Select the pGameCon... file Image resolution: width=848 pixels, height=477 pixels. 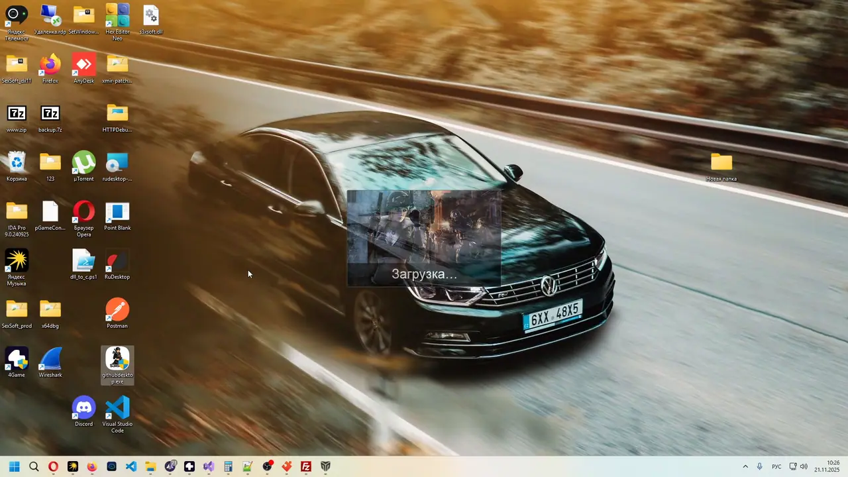(x=50, y=216)
